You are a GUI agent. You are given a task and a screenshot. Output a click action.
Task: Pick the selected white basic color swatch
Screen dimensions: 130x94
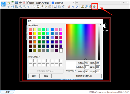[61, 50]
